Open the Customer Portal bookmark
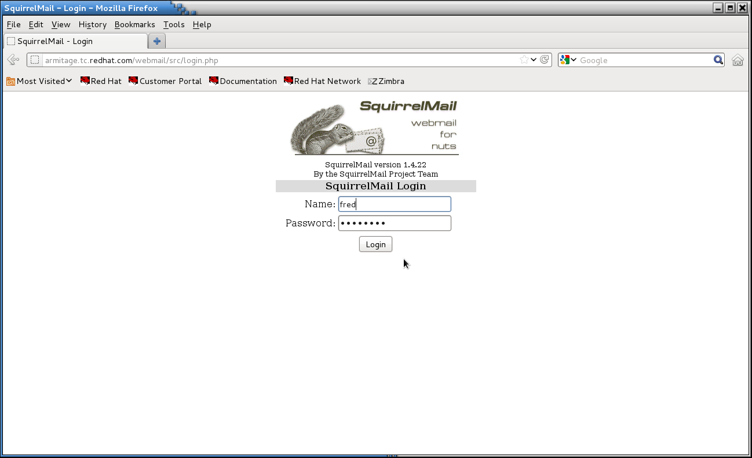Viewport: 752px width, 458px height. coord(165,81)
